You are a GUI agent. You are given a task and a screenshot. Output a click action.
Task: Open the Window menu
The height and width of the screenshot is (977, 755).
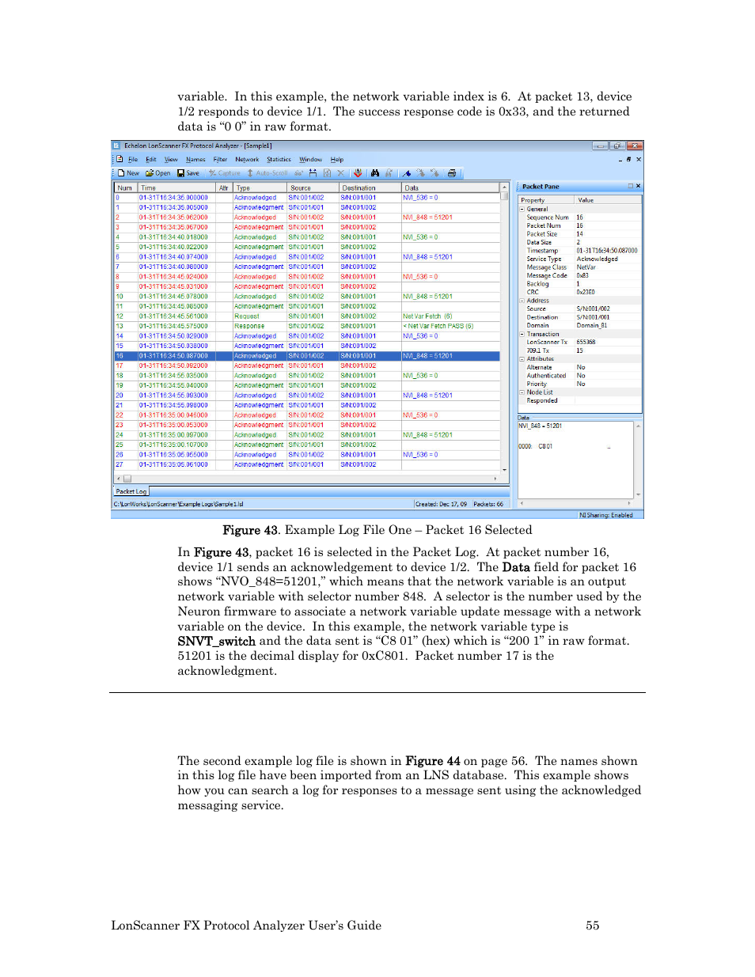click(310, 160)
